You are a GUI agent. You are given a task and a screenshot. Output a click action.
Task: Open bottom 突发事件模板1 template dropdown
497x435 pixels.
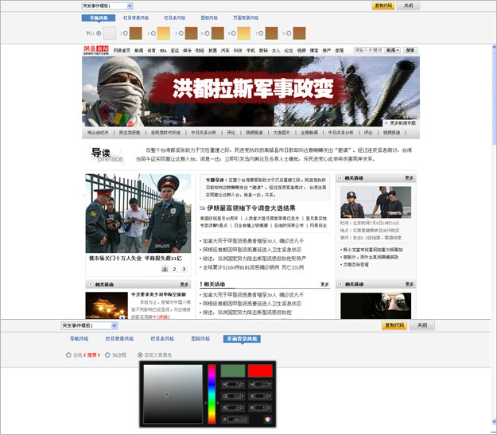(x=89, y=325)
